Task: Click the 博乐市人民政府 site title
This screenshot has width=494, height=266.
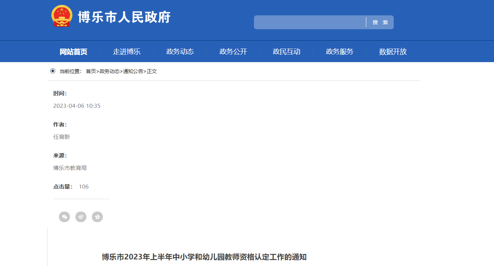Action: tap(124, 17)
